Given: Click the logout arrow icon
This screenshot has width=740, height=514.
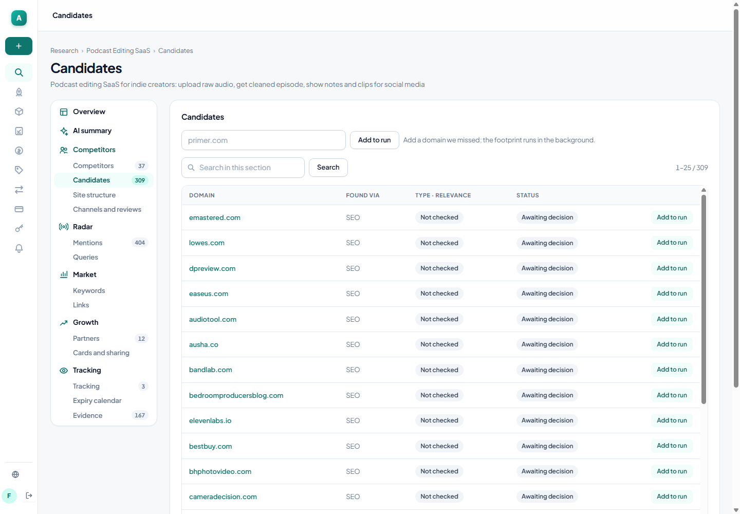Looking at the screenshot, I should (29, 495).
